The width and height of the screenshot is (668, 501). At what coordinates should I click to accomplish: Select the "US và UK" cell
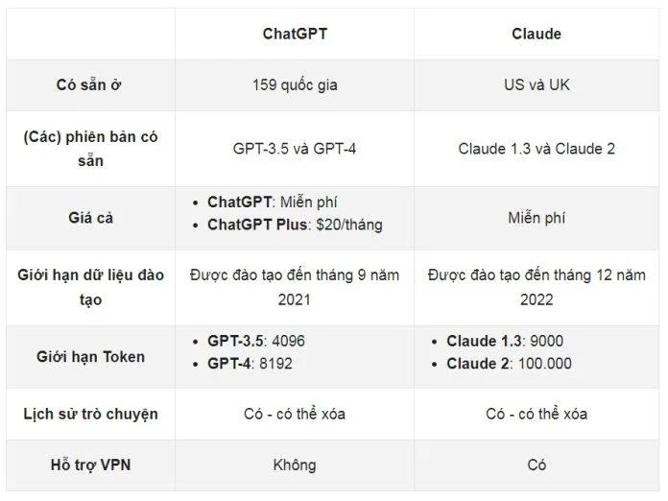pos(536,84)
